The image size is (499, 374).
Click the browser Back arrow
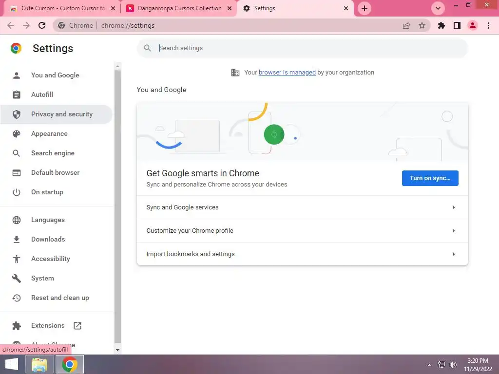pyautogui.click(x=11, y=25)
